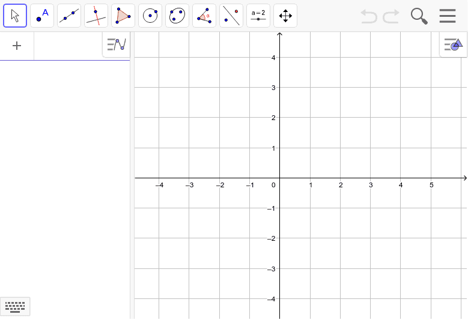Select the Point tool
The width and height of the screenshot is (468, 320).
coord(42,16)
